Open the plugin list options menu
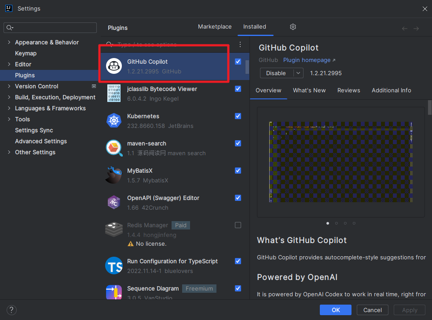Viewport: 432px width, 320px height. coord(240,44)
